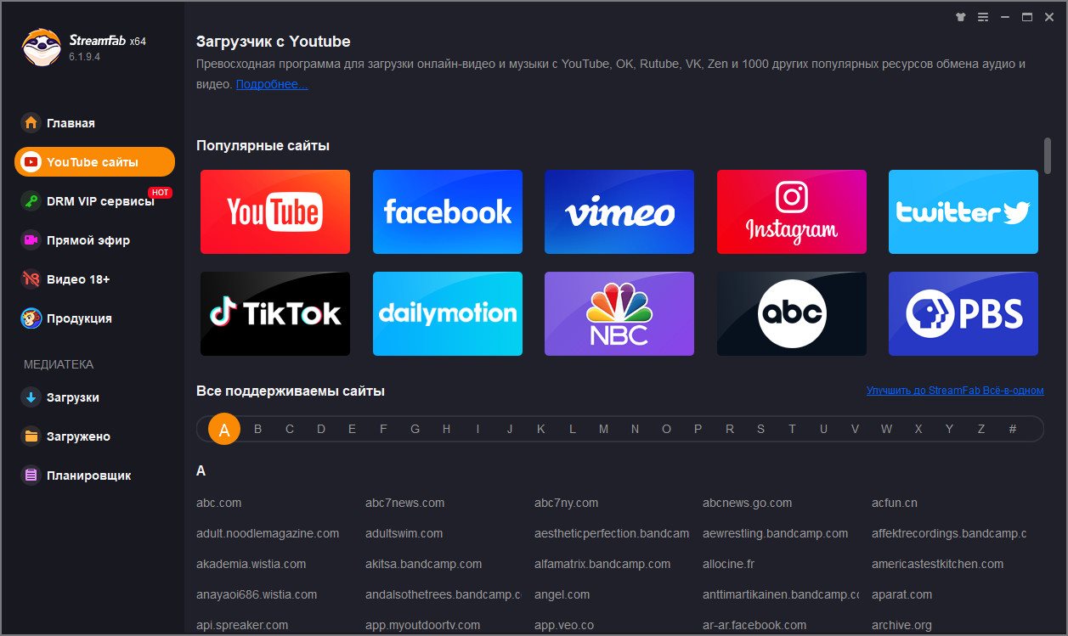Open archive.org in supported sites
Screen dimensions: 1068x636
901,625
